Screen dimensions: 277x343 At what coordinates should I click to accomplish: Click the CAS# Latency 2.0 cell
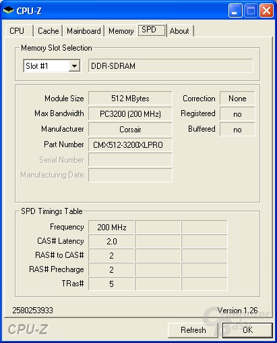[112, 242]
